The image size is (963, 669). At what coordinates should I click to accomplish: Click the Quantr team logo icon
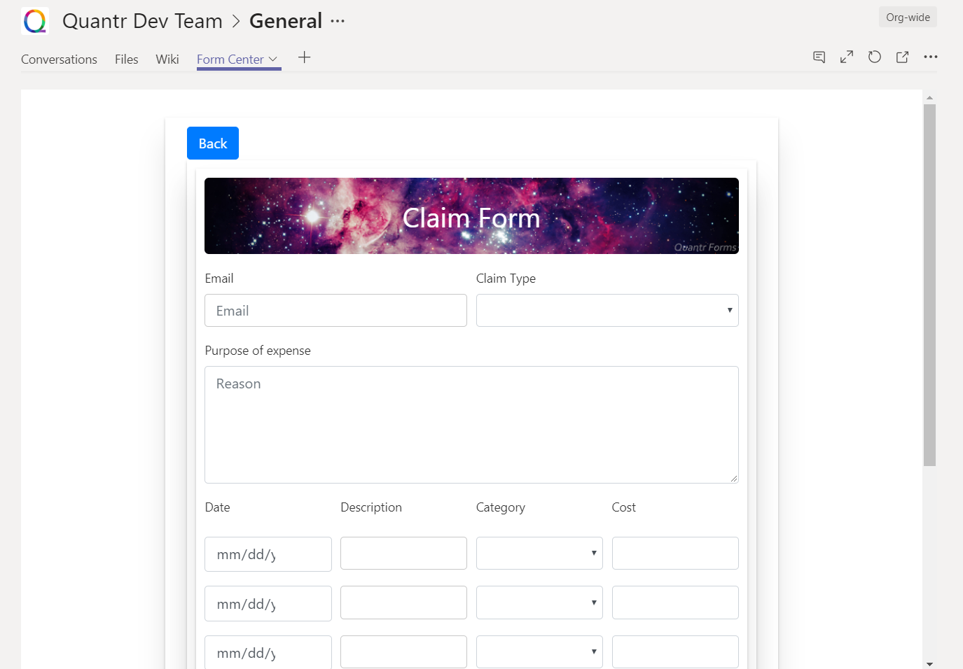35,21
